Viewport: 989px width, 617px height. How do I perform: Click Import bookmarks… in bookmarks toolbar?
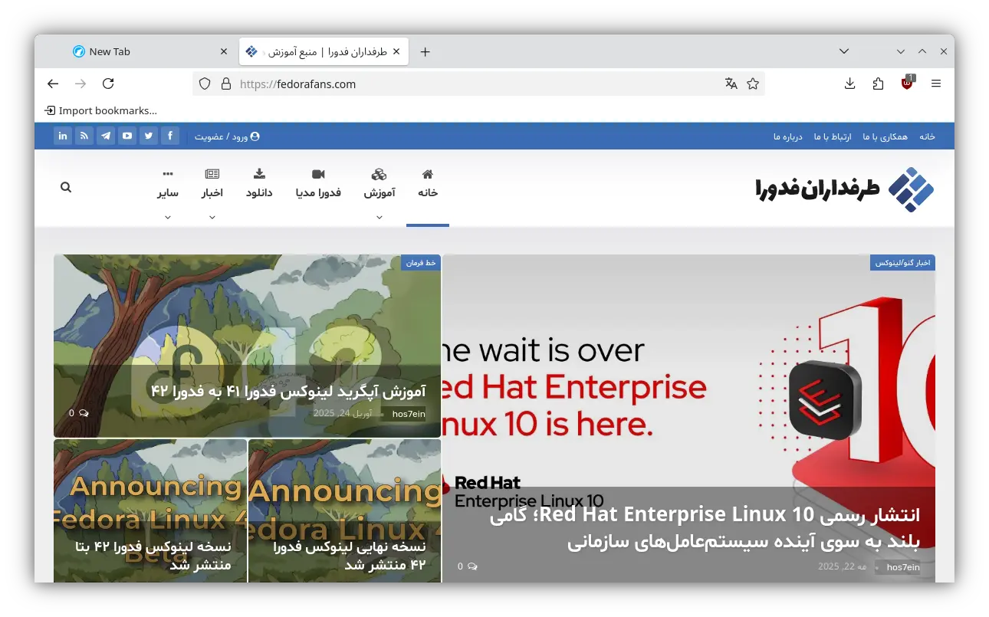click(100, 110)
